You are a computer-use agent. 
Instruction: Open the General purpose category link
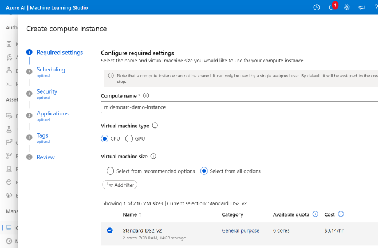241,230
